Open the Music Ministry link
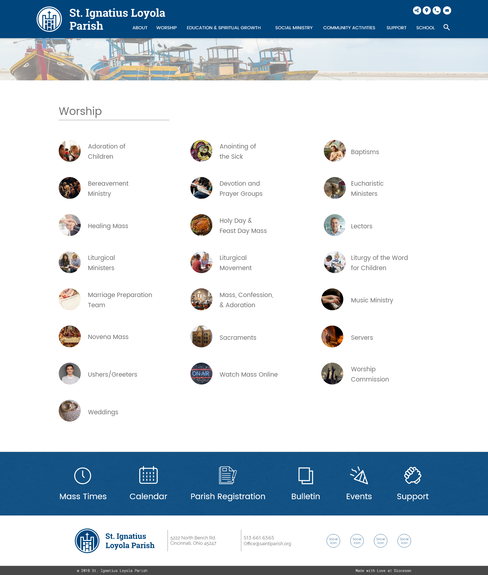Screen dimensions: 488x575 372,300
